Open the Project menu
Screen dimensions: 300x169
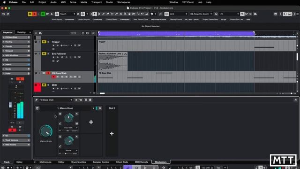click(x=42, y=2)
